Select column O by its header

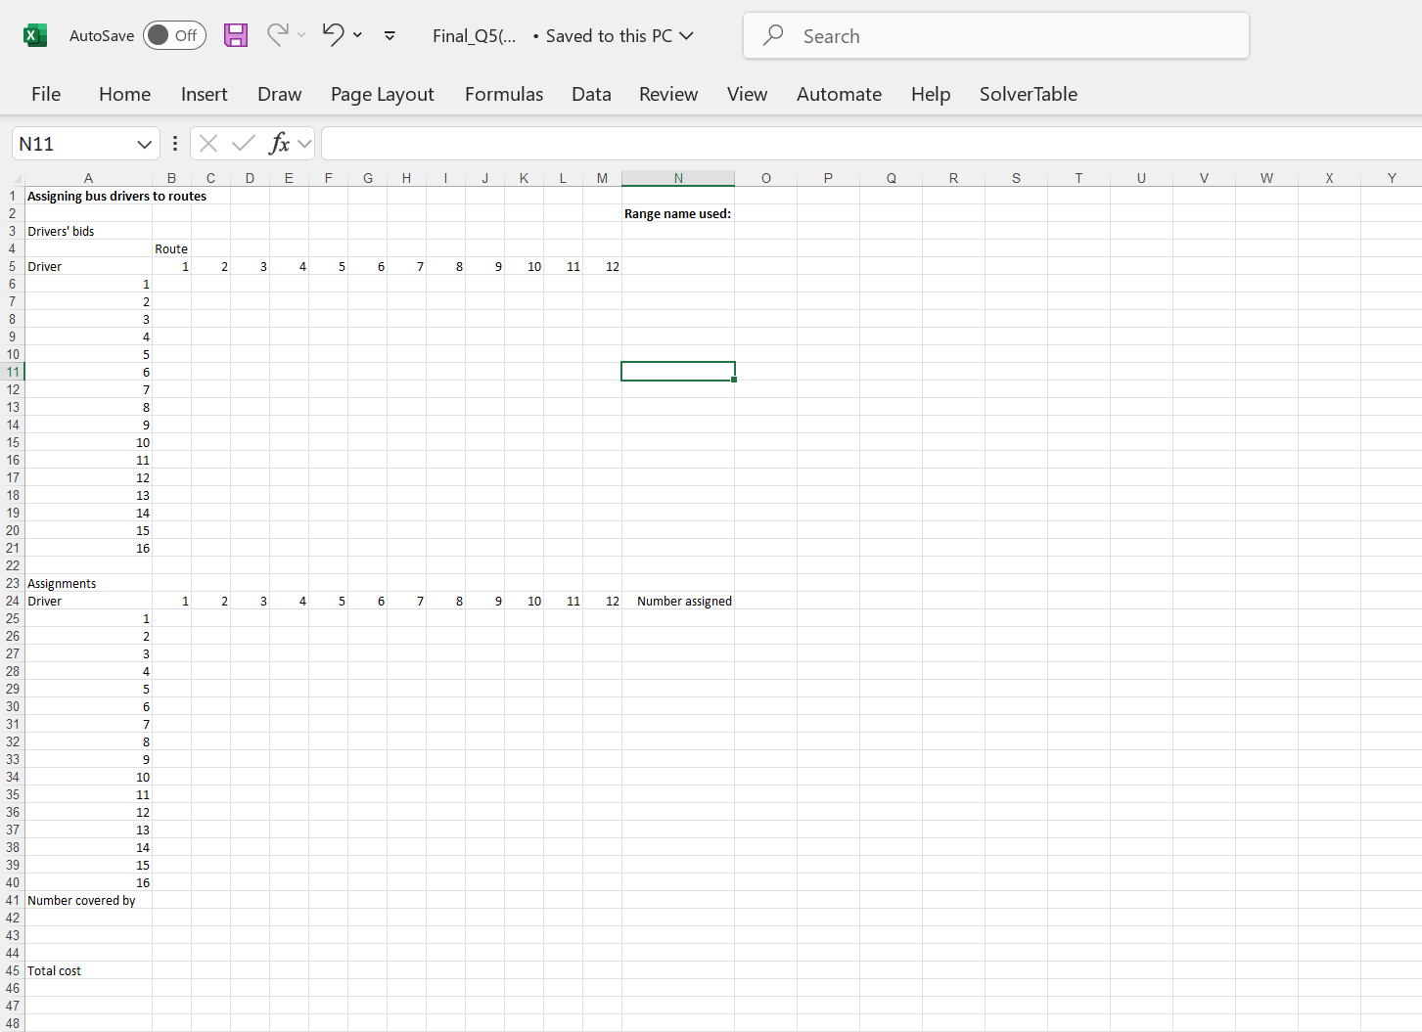pyautogui.click(x=766, y=178)
